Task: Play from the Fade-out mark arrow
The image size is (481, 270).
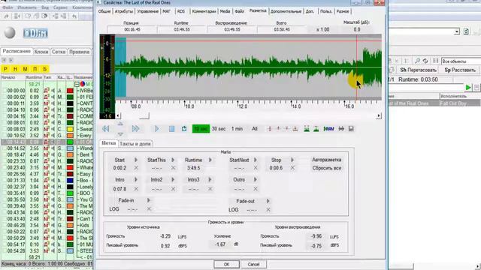Action: (268, 201)
